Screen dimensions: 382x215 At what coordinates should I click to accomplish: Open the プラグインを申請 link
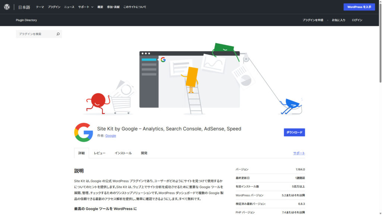(313, 20)
